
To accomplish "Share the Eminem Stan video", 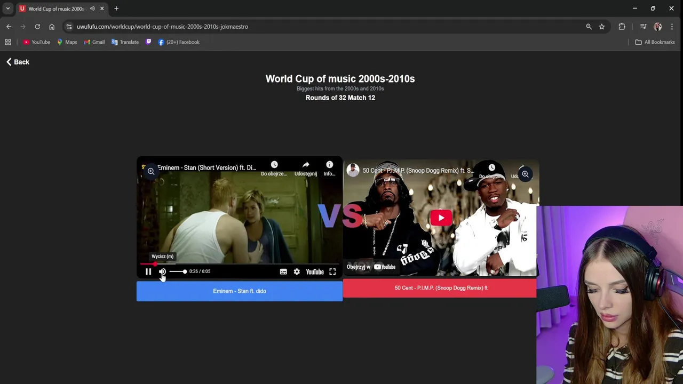I will [306, 168].
